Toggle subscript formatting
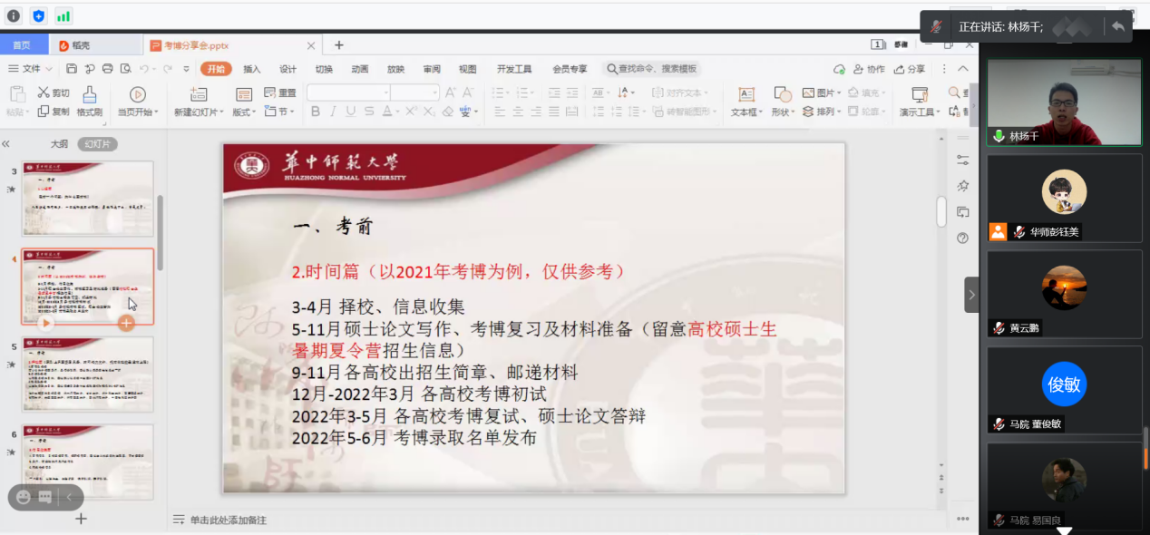 (429, 112)
